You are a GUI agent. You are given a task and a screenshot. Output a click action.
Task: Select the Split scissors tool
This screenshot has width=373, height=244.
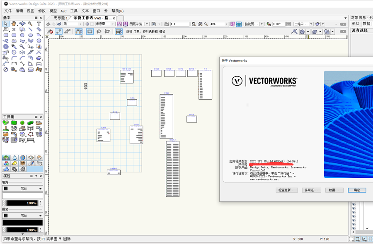click(x=6, y=58)
